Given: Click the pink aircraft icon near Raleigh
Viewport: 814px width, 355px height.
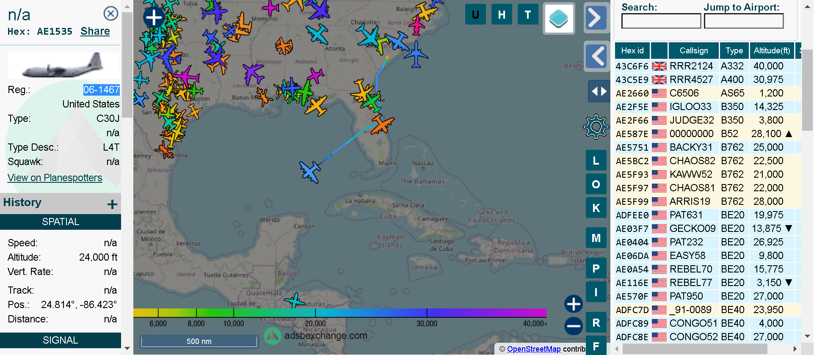Looking at the screenshot, I should point(417,25).
